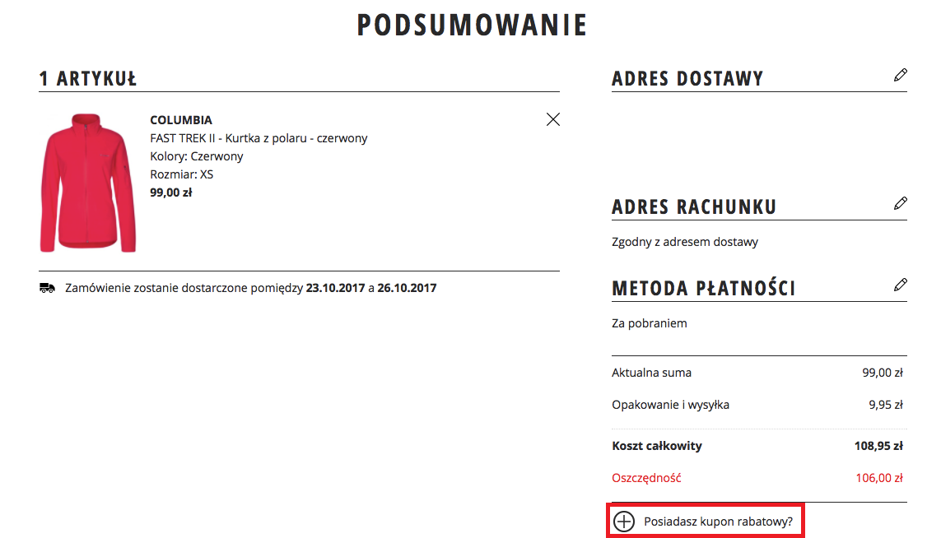This screenshot has height=538, width=941.
Task: Open 'FAST TREK II - Kurtka z polaru' product link
Action: pos(256,137)
